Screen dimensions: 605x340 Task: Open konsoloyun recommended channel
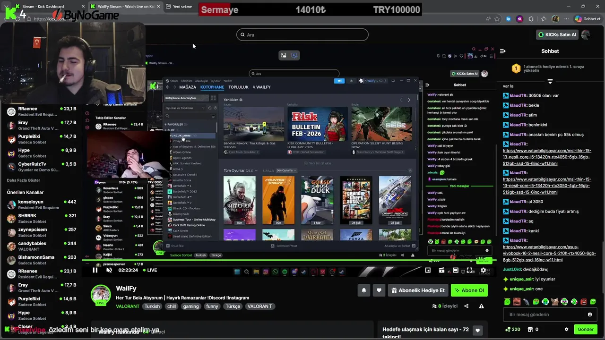42,204
